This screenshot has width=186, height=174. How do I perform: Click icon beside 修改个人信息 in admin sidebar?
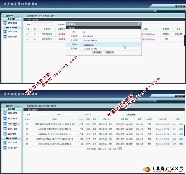(5, 142)
